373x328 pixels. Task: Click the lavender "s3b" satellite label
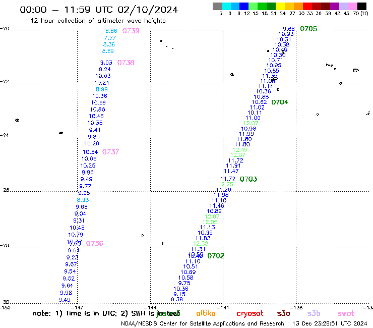[314, 313]
